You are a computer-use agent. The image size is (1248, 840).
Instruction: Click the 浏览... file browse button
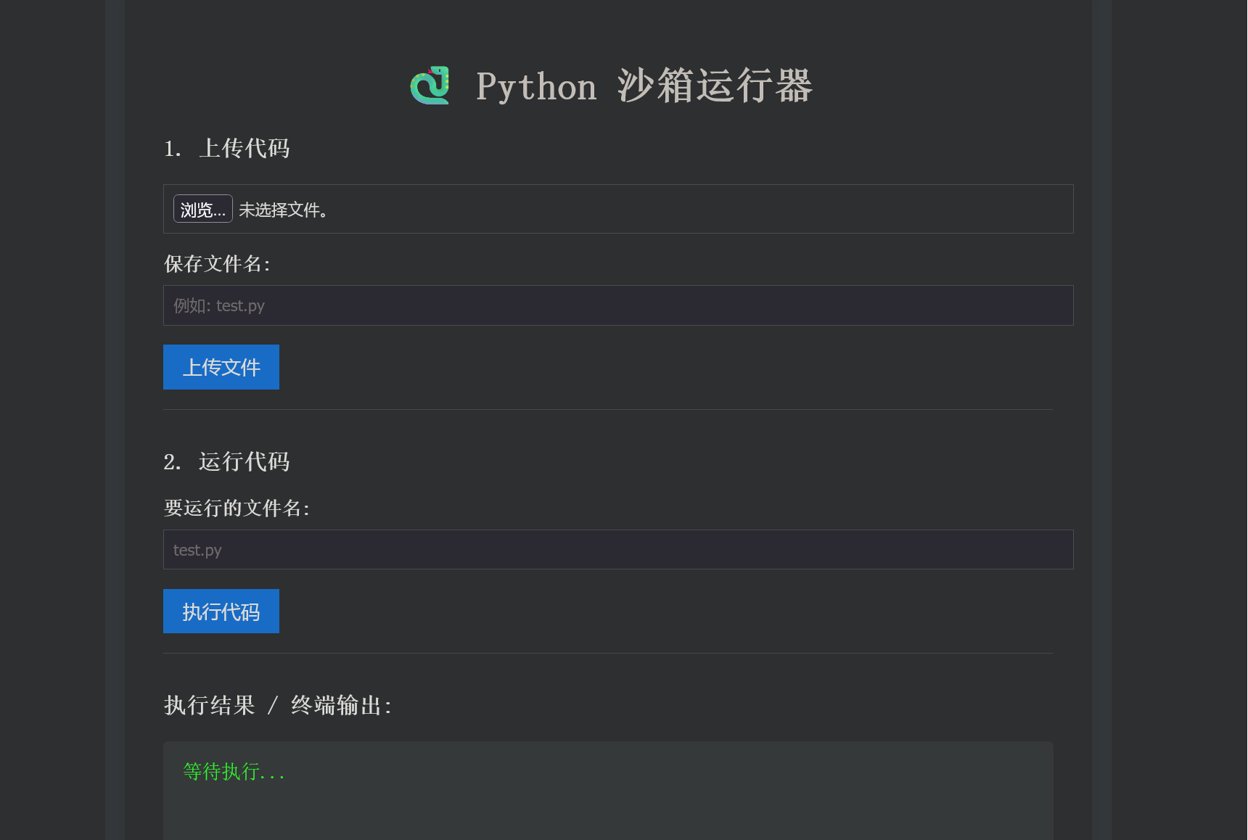point(202,209)
